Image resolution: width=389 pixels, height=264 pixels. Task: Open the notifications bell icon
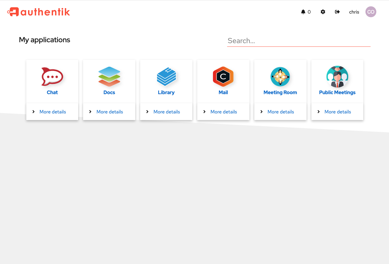[303, 12]
